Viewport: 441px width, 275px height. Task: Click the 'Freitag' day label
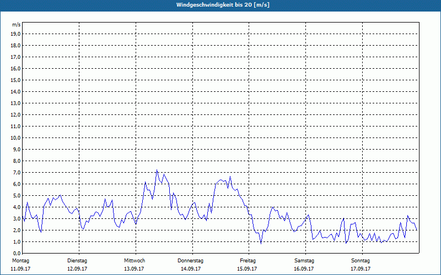248,261
